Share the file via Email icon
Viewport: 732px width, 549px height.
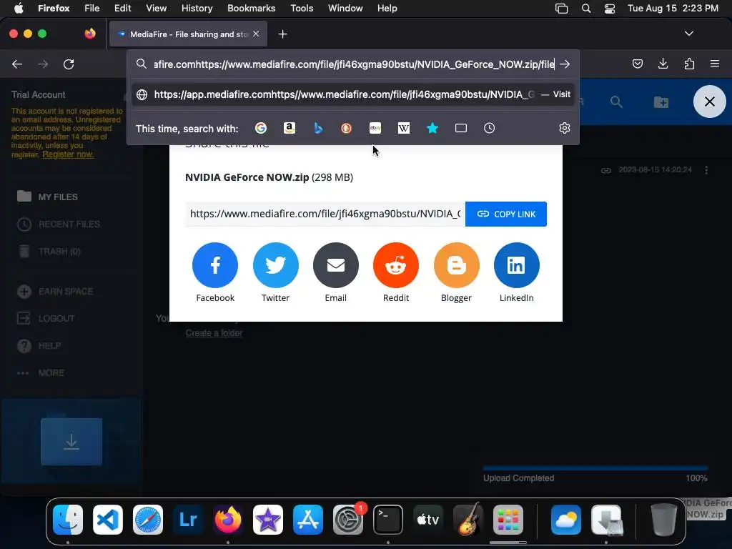[336, 265]
